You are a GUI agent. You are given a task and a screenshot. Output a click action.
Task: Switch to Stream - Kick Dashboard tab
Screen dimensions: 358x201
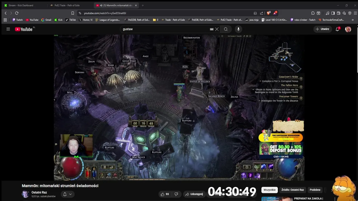(x=23, y=5)
